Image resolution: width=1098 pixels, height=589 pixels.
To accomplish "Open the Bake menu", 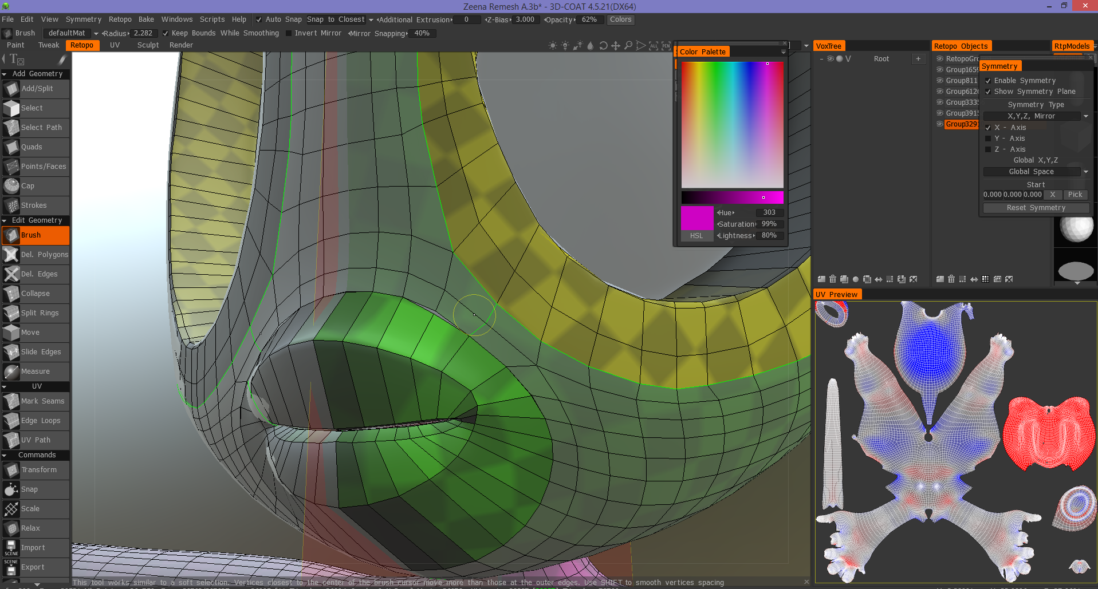I will coord(146,19).
